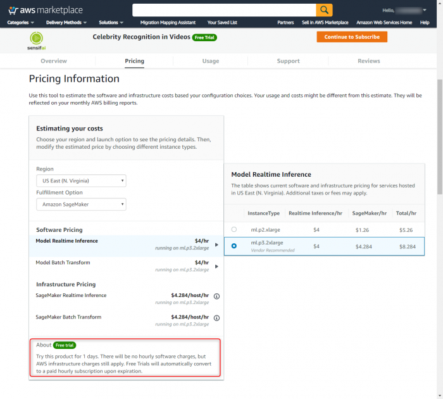Switch to the Usage tab
This screenshot has width=443, height=399.
click(211, 61)
